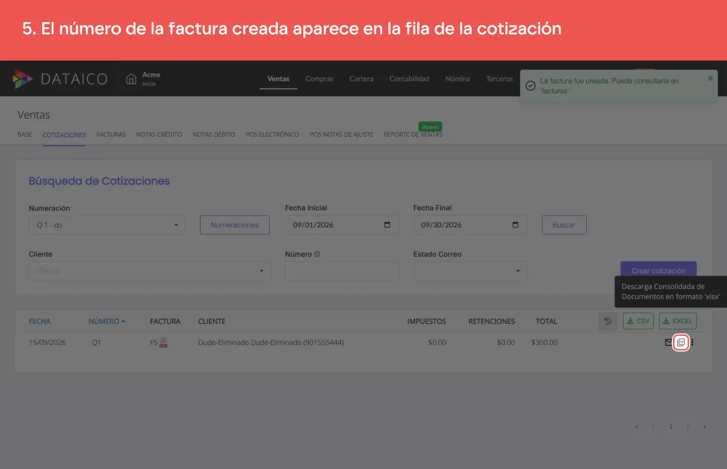This screenshot has width=727, height=469.
Task: Click the history clock icon button
Action: tap(608, 321)
